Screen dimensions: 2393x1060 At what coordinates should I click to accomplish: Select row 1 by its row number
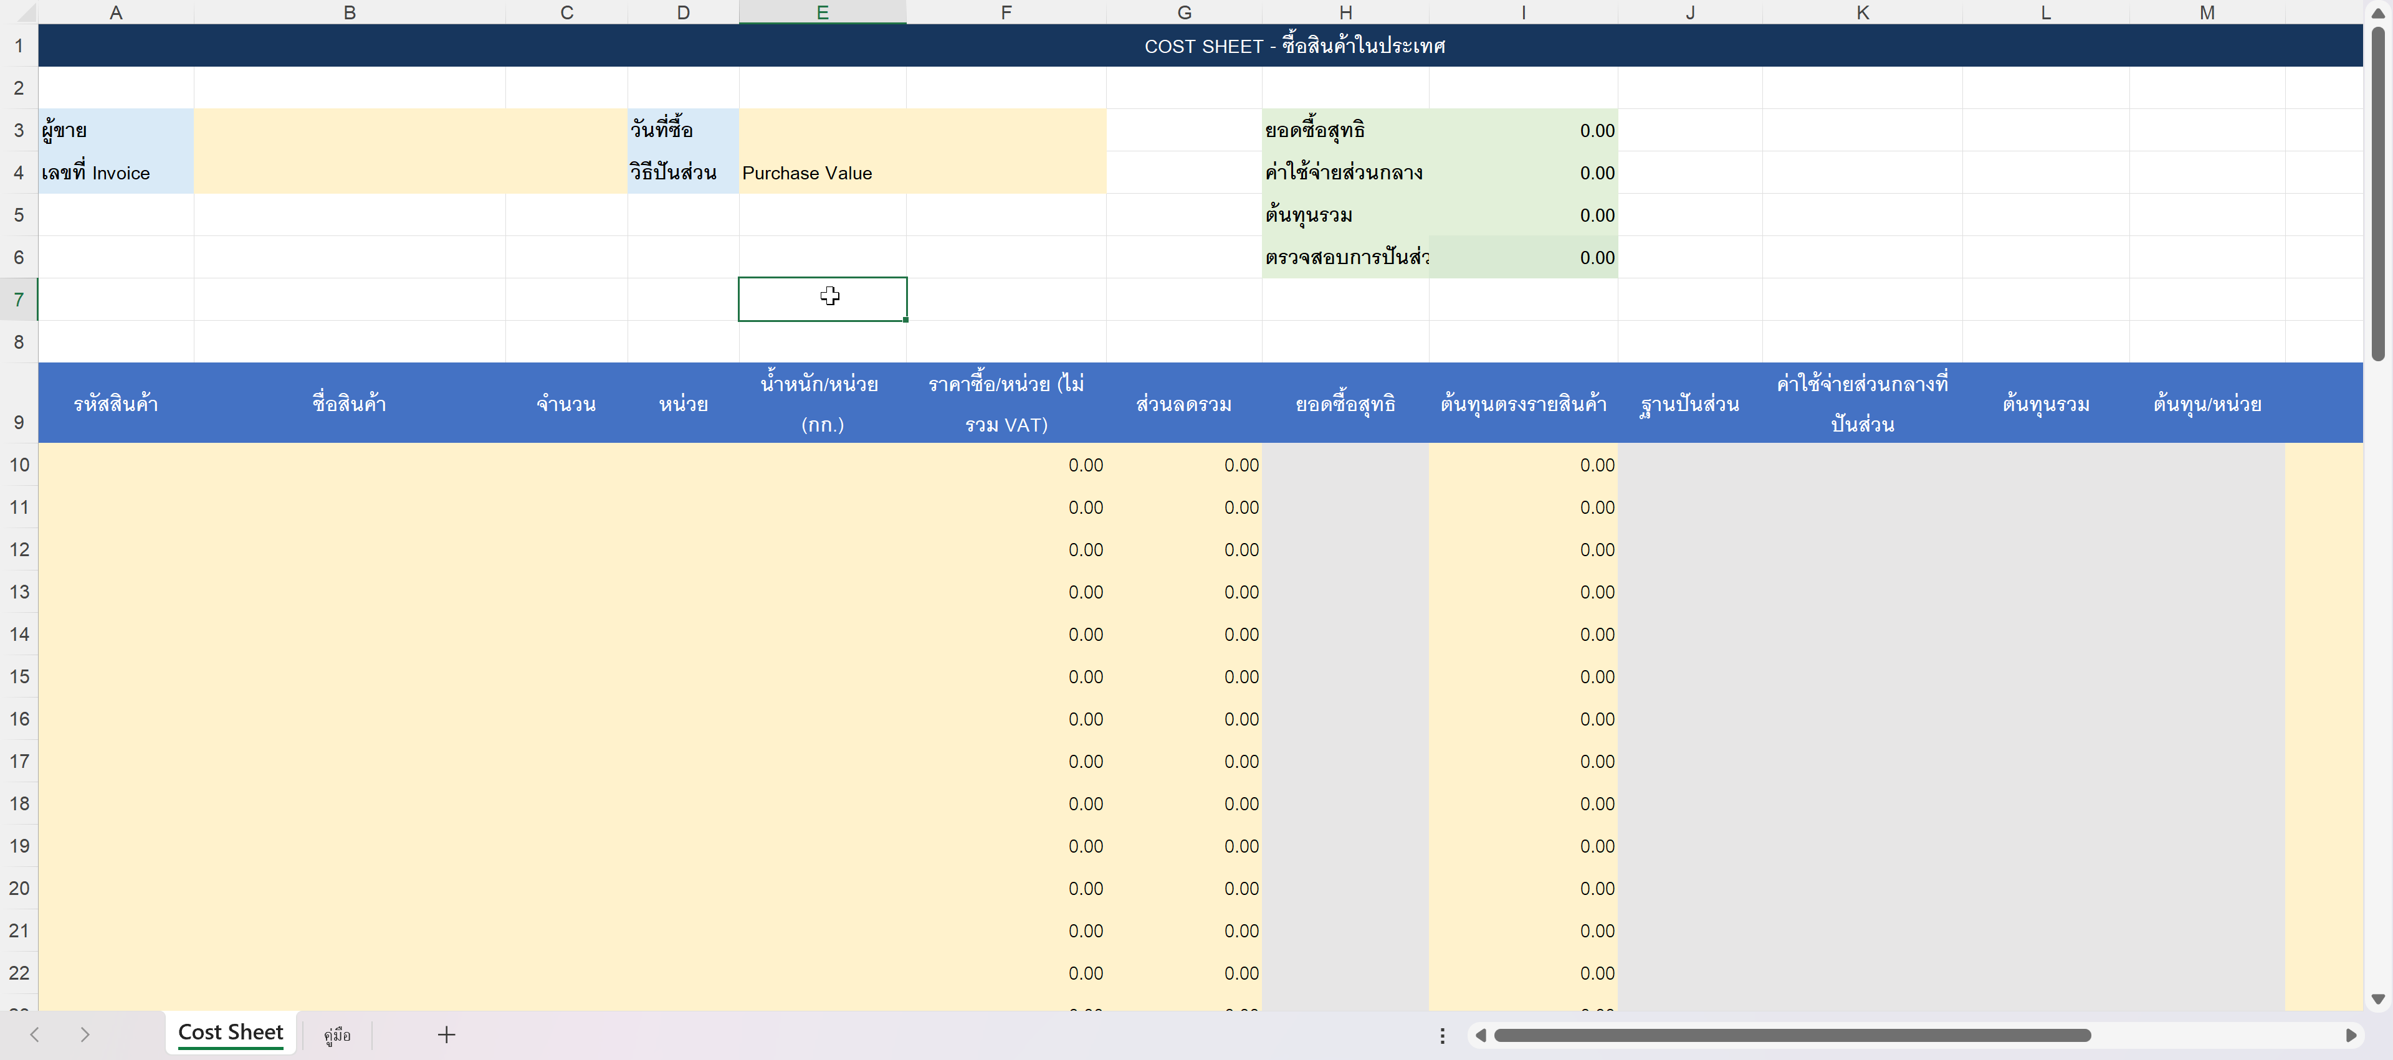(x=19, y=45)
